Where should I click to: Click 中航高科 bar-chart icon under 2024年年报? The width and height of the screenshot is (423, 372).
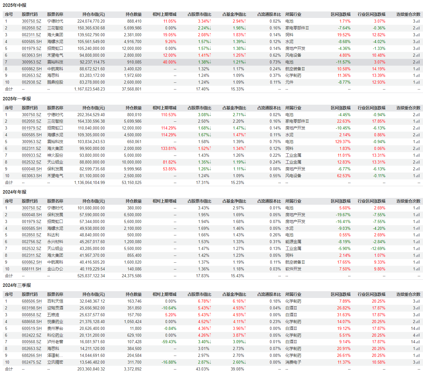pos(418,262)
